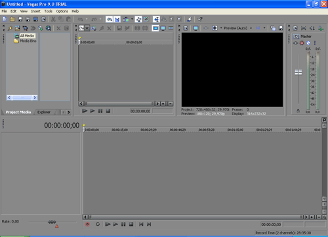Toggle Lock Envelopes to Events
The image size is (328, 237).
click(138, 19)
